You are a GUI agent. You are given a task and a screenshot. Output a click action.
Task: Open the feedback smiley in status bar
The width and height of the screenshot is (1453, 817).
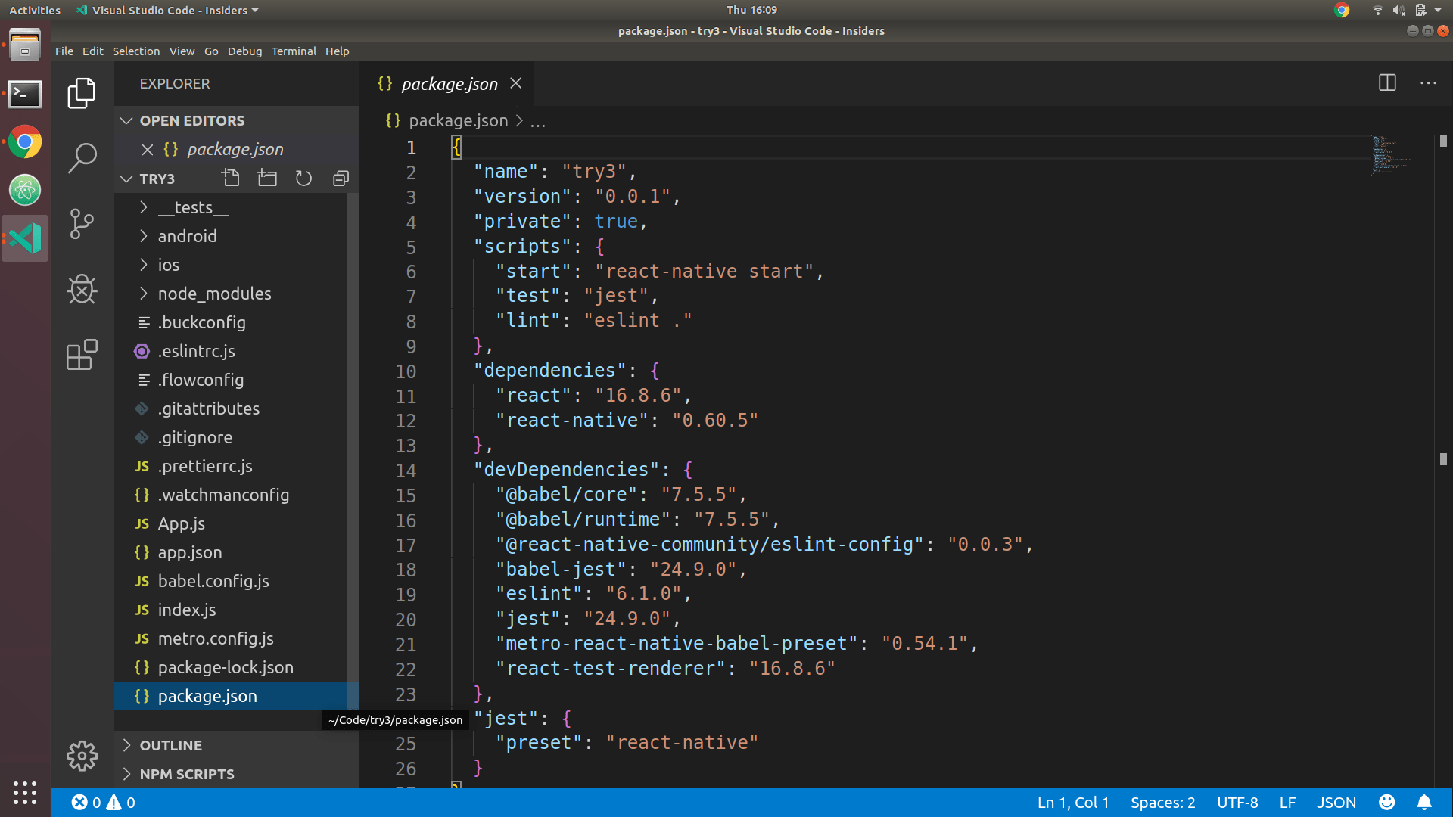1386,803
